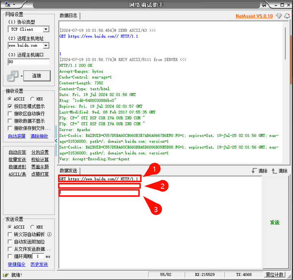Click the network connection icon beside 连接
Viewport: 293px width, 280px height.
coord(13,76)
